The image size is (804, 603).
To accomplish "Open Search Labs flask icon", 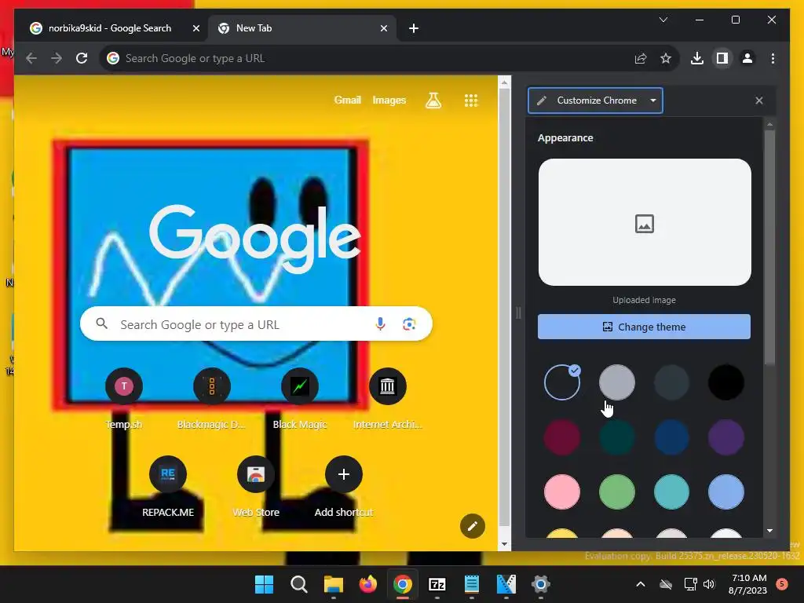I will tap(433, 100).
